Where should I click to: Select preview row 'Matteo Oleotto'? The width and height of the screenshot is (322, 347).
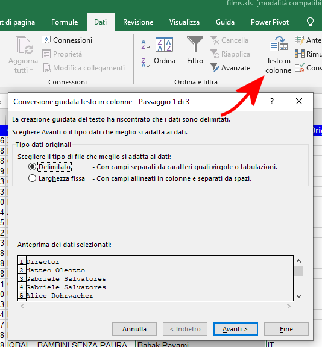click(55, 270)
